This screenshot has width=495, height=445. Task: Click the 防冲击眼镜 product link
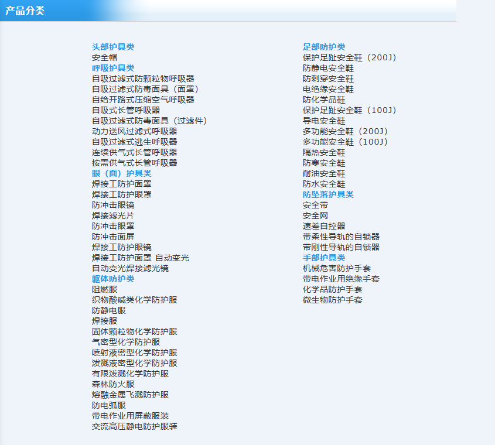point(113,205)
